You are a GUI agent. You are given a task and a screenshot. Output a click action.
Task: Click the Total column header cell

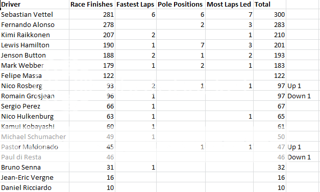270,4
